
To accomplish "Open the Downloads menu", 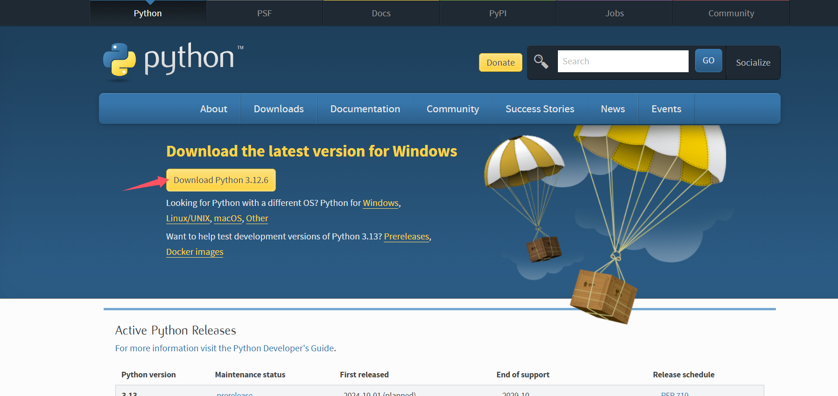I will click(x=278, y=109).
